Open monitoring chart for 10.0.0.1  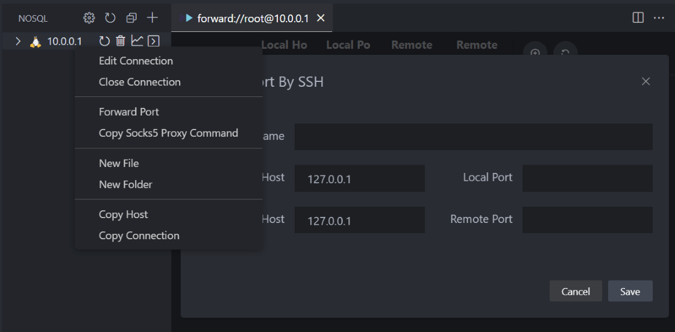click(137, 41)
